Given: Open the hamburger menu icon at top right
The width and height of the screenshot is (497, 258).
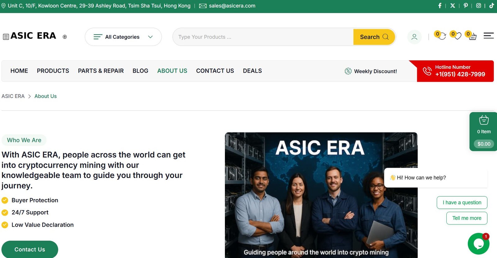Looking at the screenshot, I should (x=489, y=36).
